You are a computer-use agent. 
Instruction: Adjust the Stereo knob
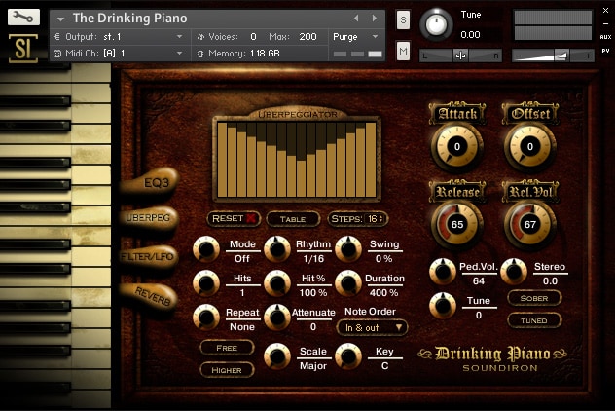pos(514,272)
